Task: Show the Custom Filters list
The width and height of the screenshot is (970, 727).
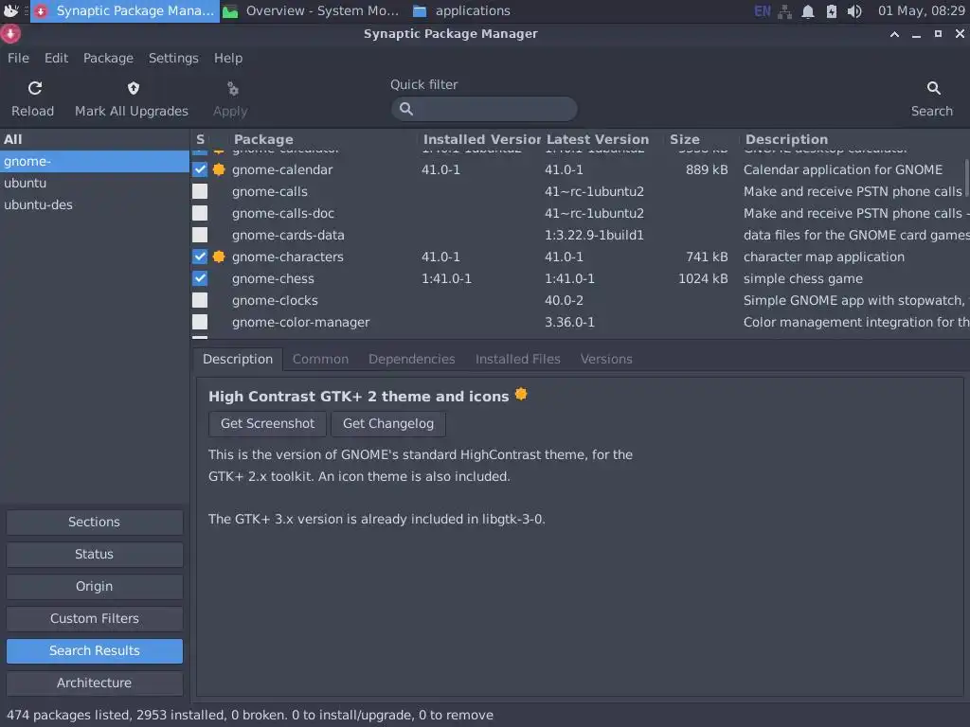Action: (x=94, y=618)
